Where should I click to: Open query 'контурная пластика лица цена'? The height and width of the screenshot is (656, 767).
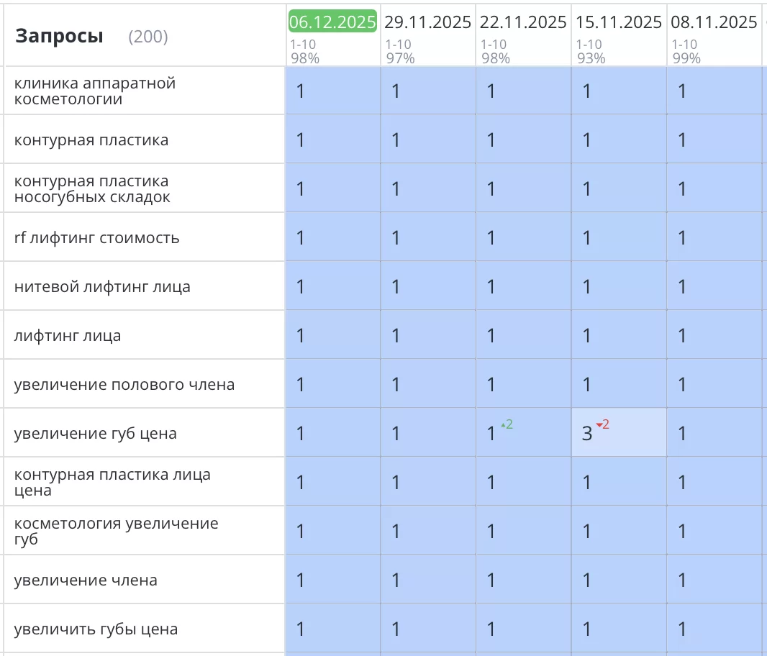coord(112,483)
